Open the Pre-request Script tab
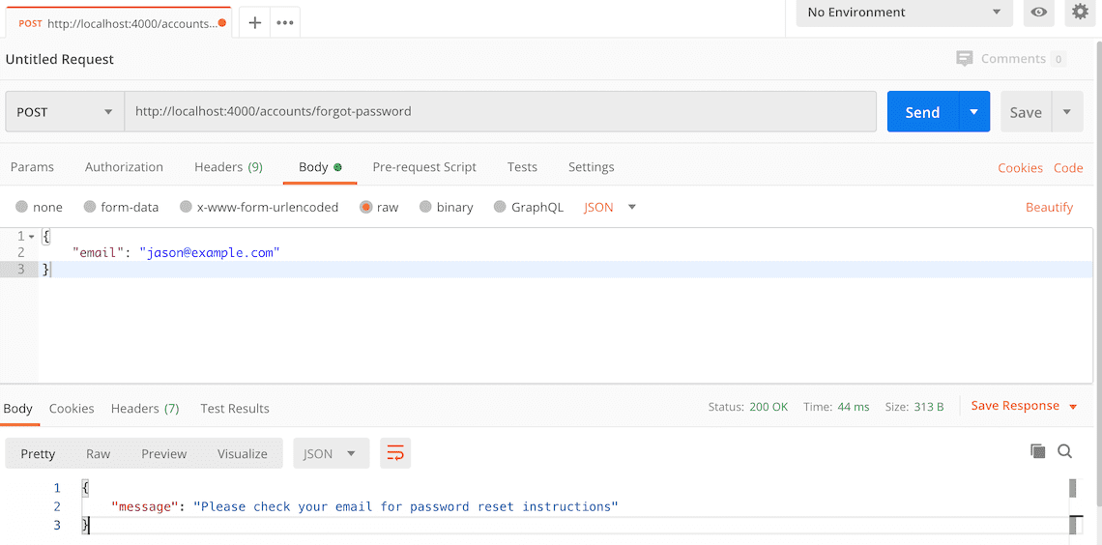 424,167
